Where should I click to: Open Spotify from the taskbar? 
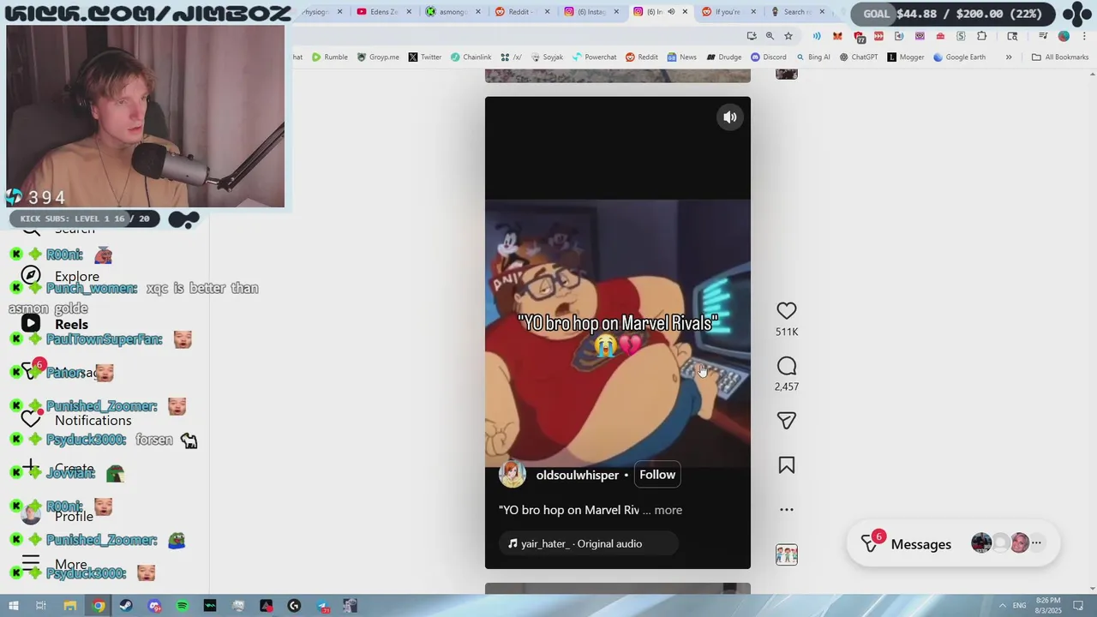click(x=183, y=606)
